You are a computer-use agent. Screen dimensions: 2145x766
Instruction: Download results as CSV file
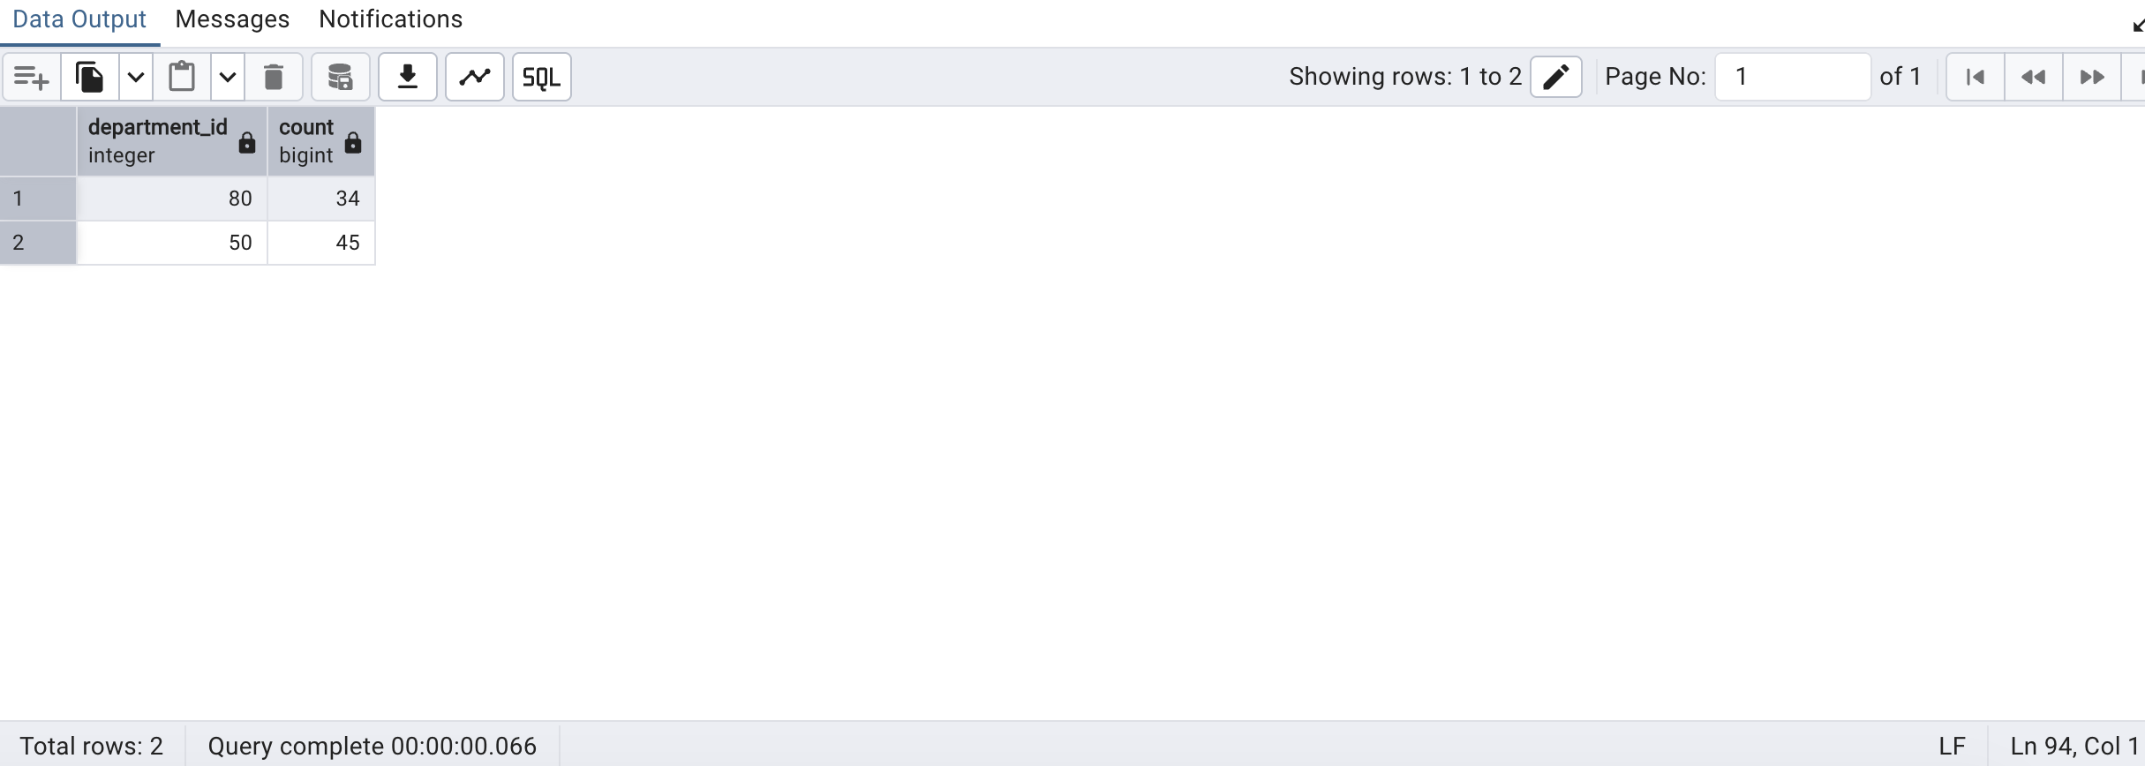[408, 78]
